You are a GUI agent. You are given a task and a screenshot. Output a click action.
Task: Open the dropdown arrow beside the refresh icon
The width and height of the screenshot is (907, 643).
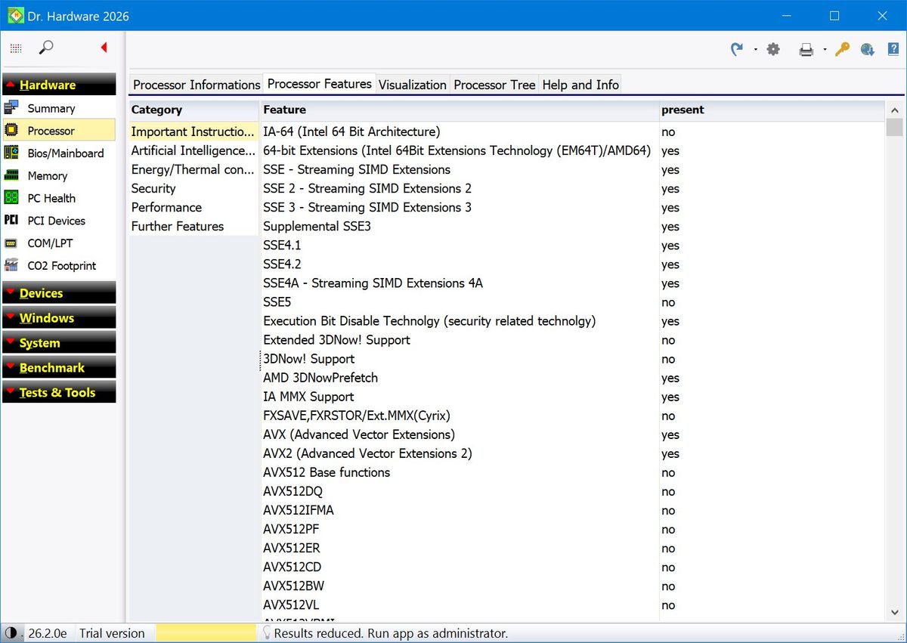pyautogui.click(x=755, y=50)
